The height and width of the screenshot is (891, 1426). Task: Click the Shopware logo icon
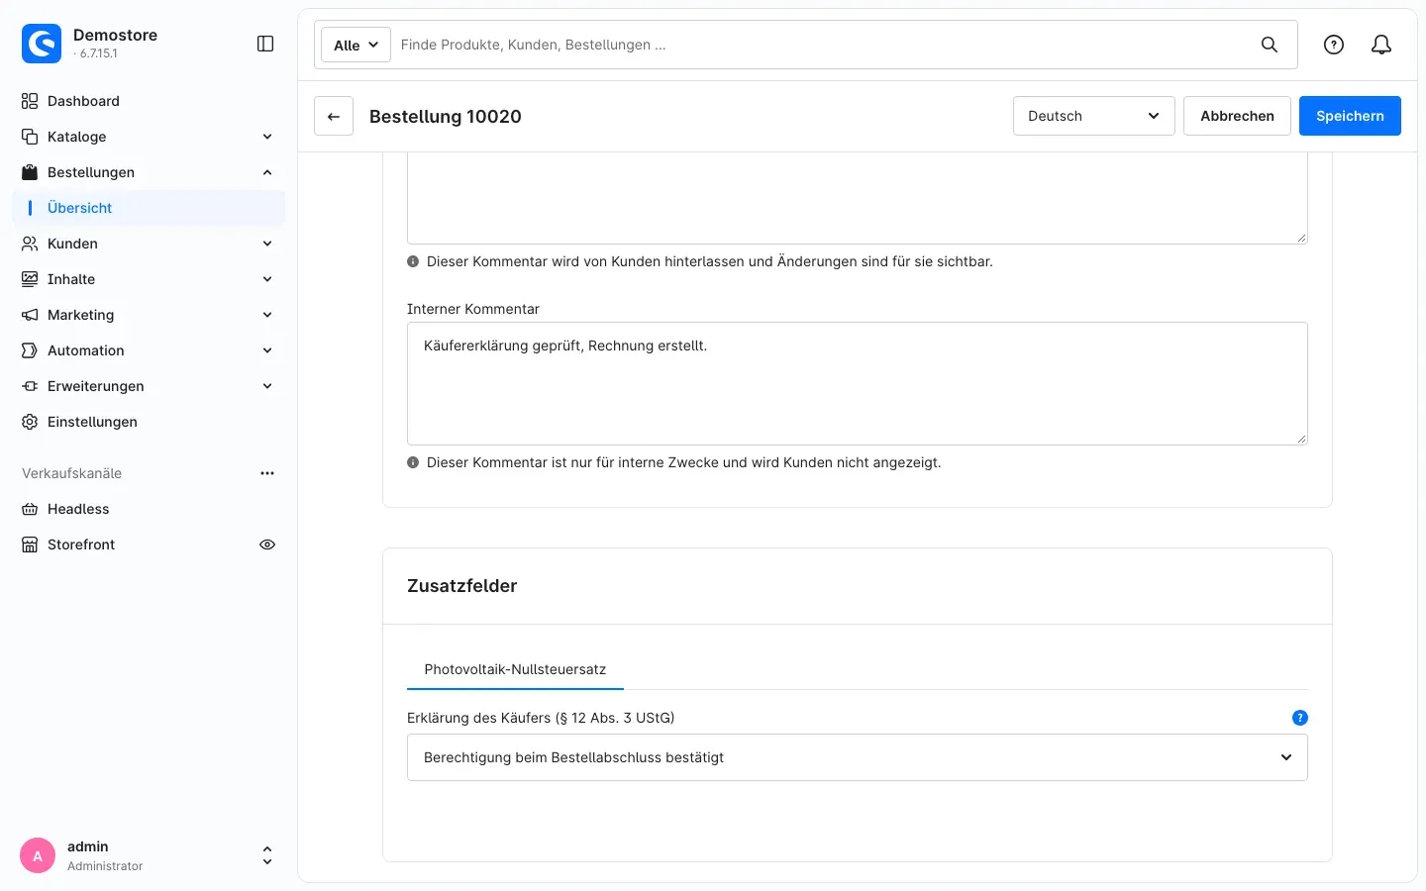coord(42,44)
